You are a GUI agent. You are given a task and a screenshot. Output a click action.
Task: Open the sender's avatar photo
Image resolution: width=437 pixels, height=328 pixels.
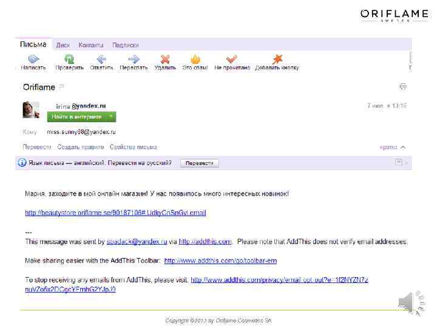31,110
